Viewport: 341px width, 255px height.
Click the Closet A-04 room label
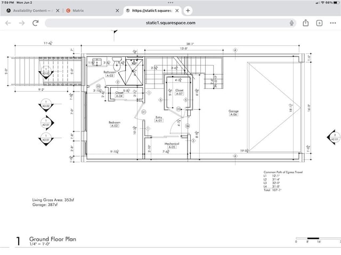pos(119,94)
